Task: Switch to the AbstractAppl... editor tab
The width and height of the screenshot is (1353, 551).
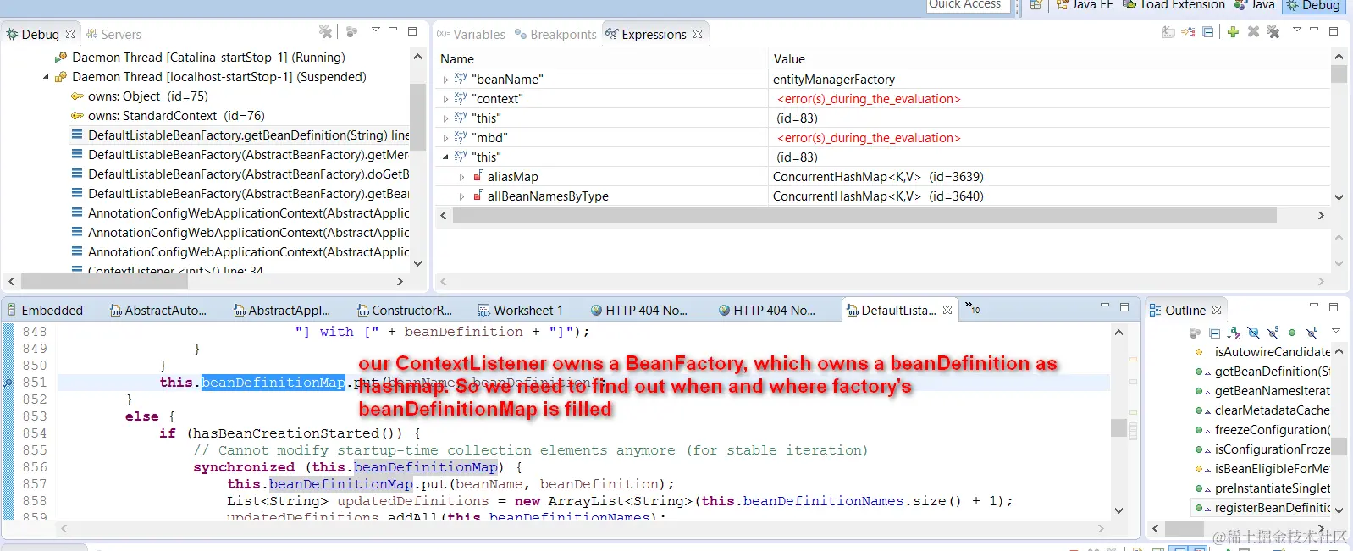Action: (282, 311)
